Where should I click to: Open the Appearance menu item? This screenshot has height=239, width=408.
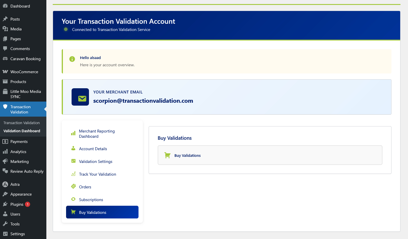23,194
